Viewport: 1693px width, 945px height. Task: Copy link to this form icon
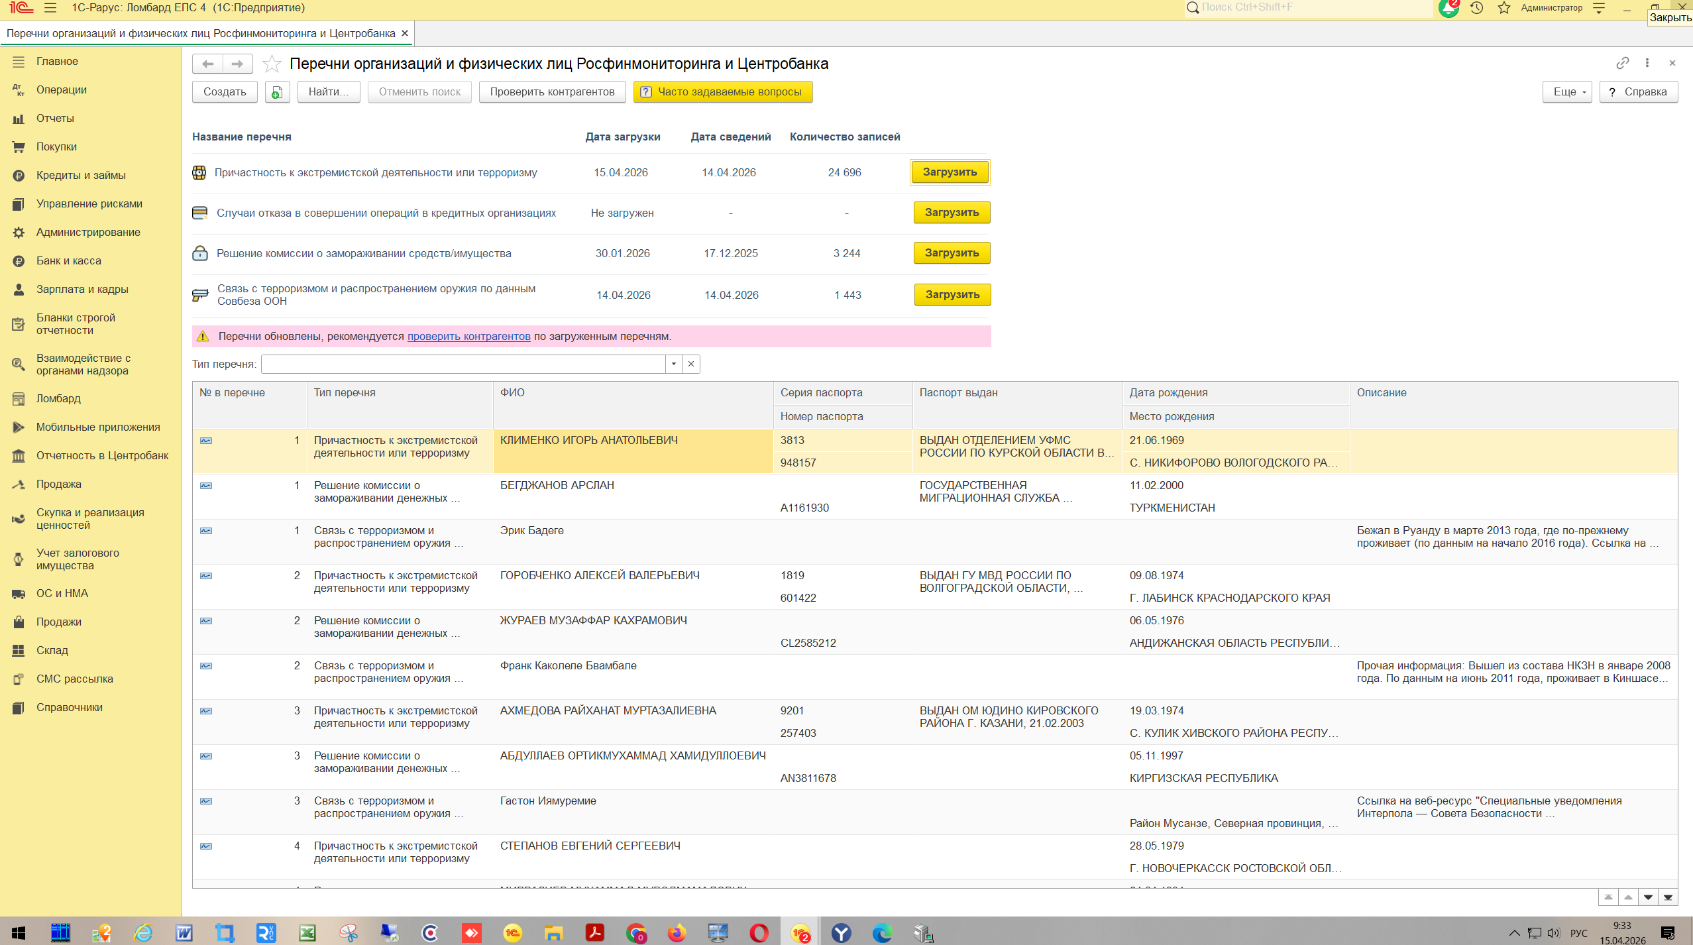pyautogui.click(x=1622, y=63)
